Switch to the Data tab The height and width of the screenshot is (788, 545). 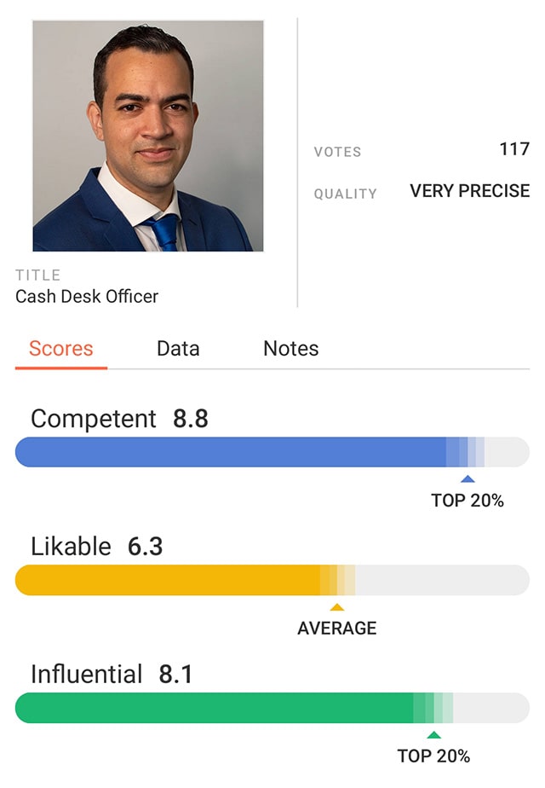(178, 349)
